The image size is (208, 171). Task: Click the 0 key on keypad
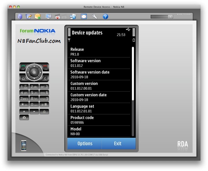click(34, 104)
